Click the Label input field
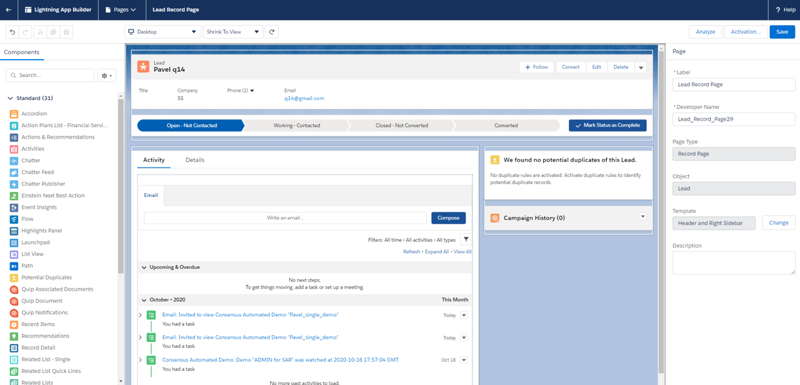 (734, 84)
